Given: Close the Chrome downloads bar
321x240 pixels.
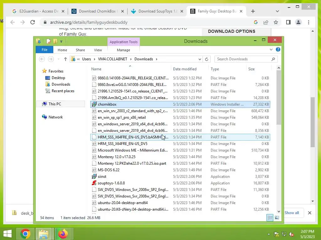Looking at the screenshot, I should [309, 213].
